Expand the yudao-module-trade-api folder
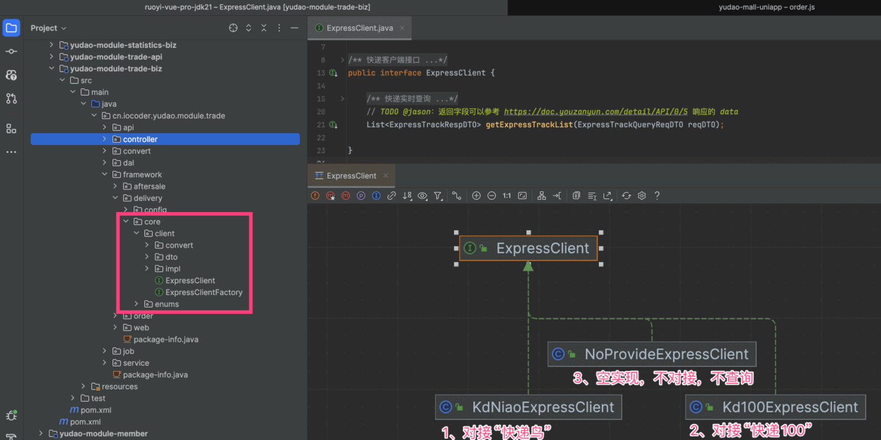 pyautogui.click(x=51, y=57)
